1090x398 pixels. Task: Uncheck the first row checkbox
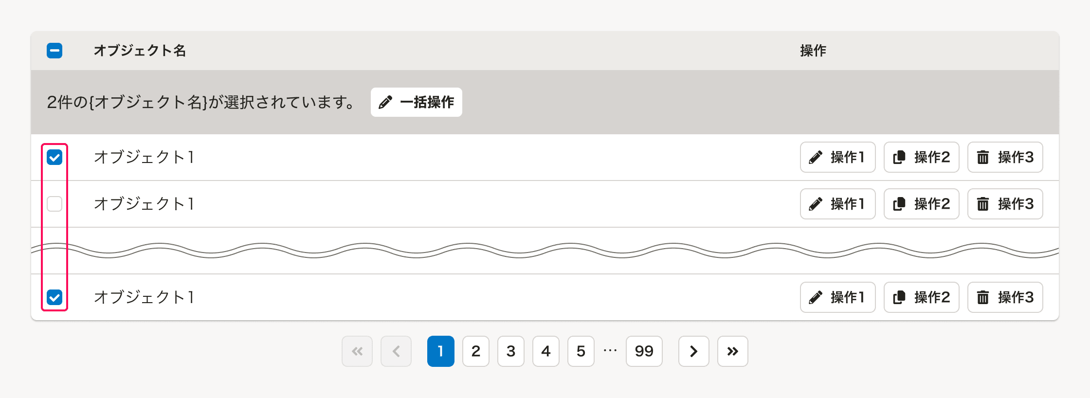point(54,157)
